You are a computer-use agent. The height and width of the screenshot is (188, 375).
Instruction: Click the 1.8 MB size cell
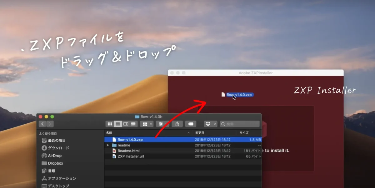click(x=255, y=140)
